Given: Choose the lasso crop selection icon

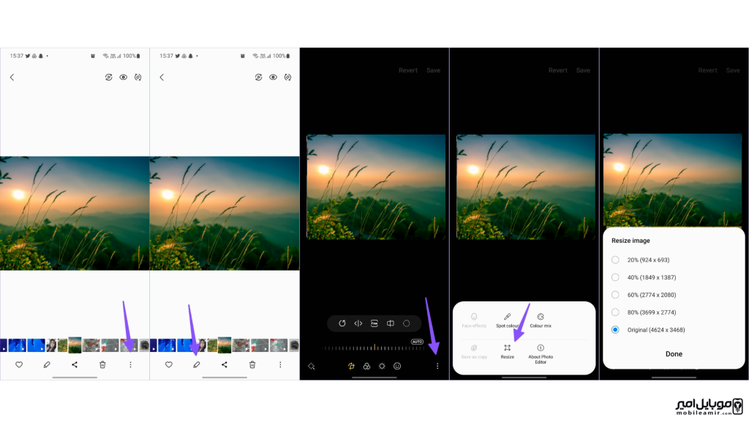Looking at the screenshot, I should point(407,323).
